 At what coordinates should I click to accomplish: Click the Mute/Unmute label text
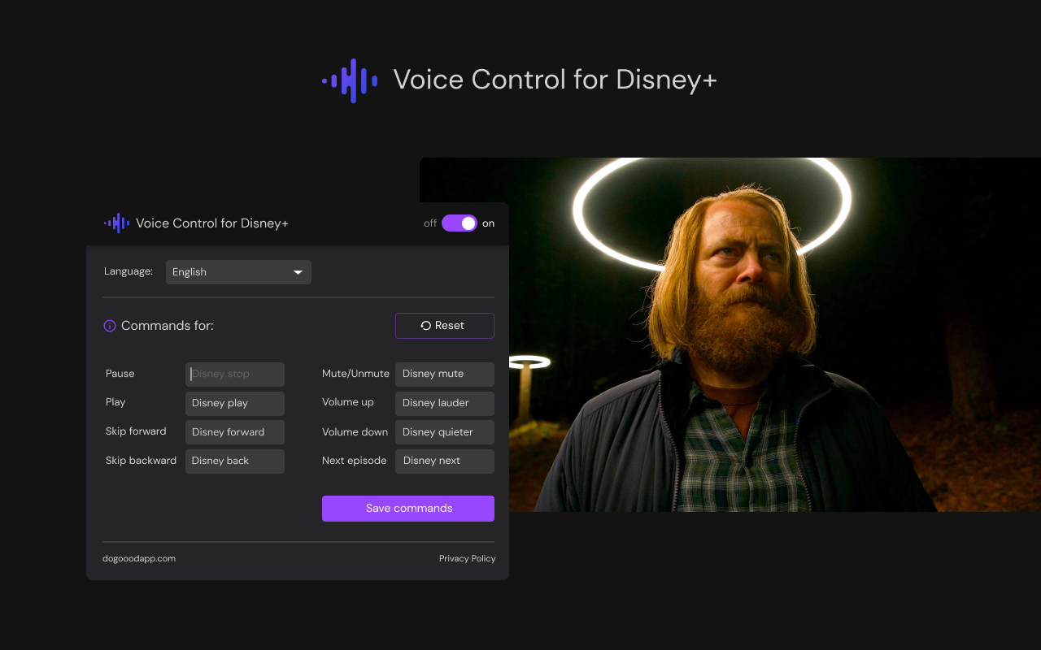pos(355,374)
